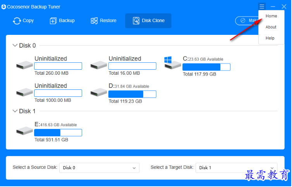Screen dimensions: 292x187
Task: Open the Target Disk dropdown
Action: coord(236,168)
